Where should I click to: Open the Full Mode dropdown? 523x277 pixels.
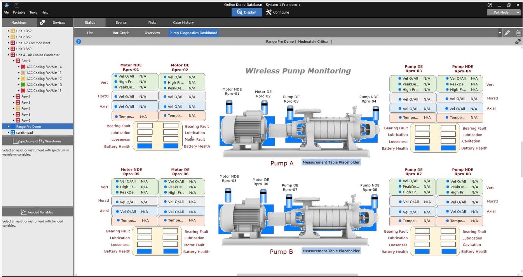pyautogui.click(x=504, y=12)
